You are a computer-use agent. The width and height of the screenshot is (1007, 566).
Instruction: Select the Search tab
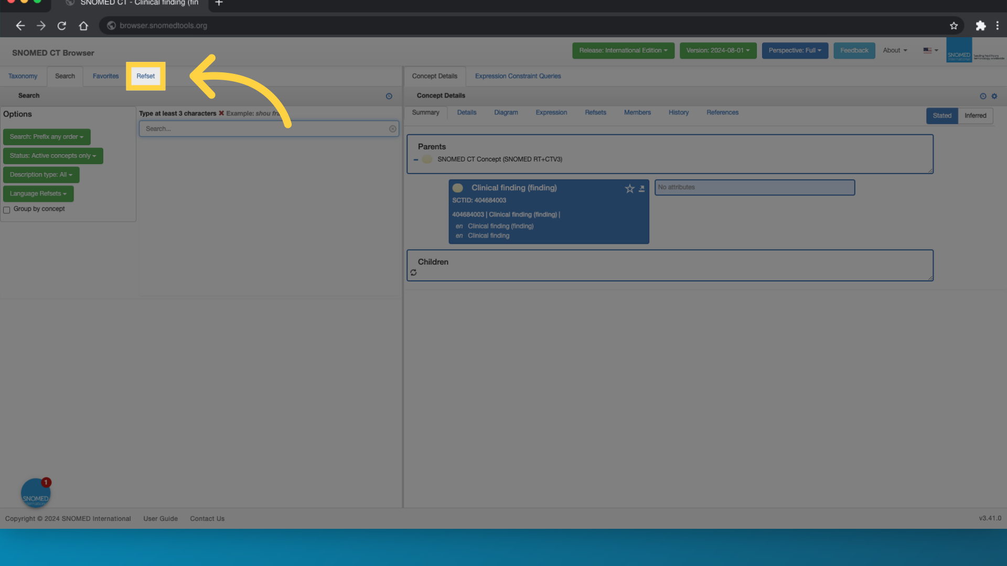click(x=65, y=77)
